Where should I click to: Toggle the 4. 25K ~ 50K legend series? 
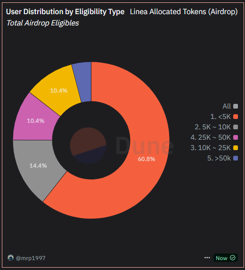pos(214,137)
